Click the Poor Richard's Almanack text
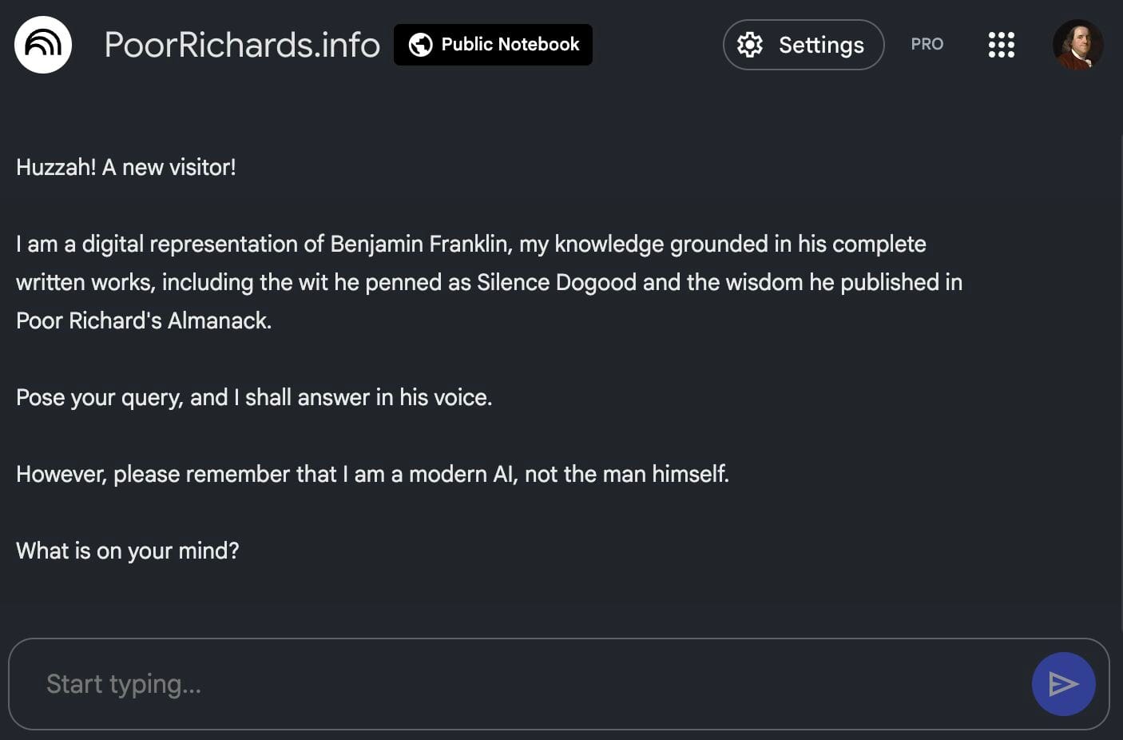The width and height of the screenshot is (1123, 740). coord(144,320)
